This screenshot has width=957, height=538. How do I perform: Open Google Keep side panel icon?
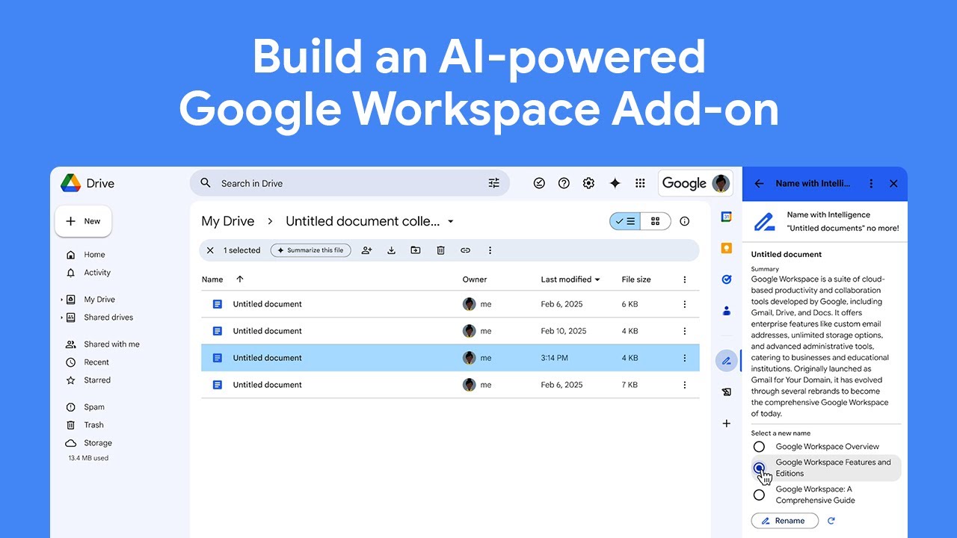point(726,248)
